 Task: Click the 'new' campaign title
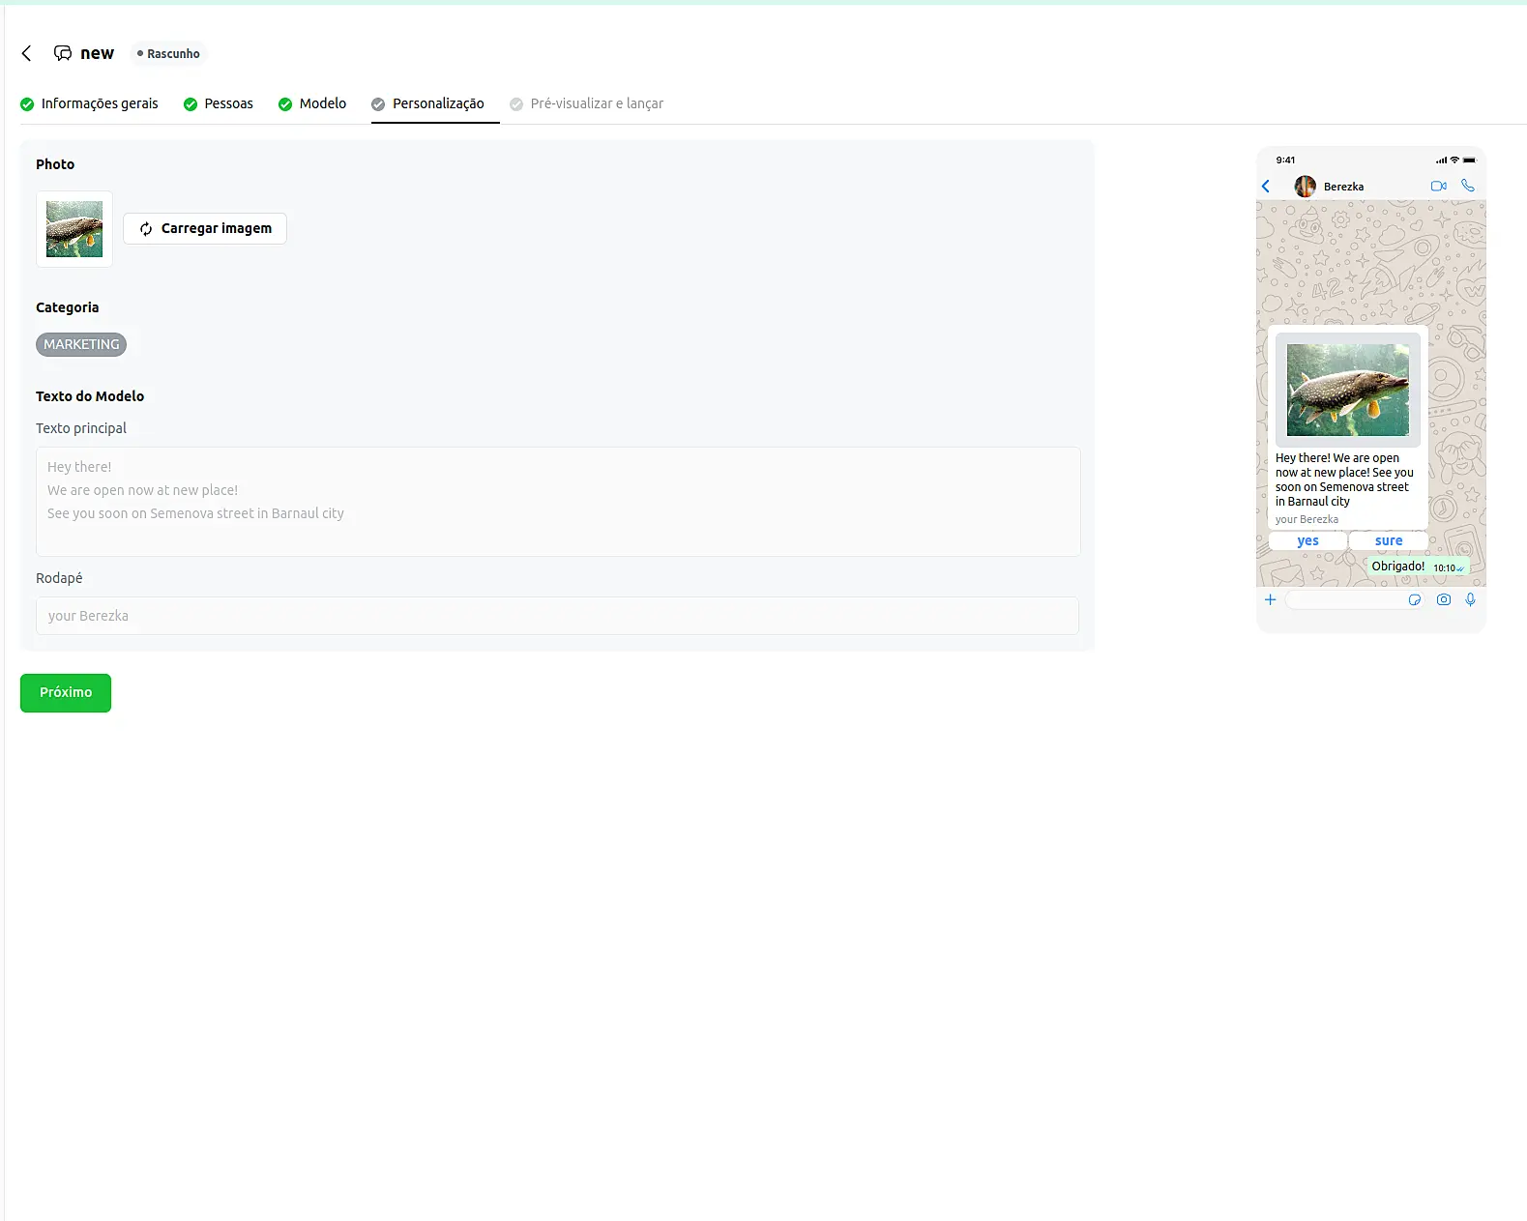(x=97, y=53)
